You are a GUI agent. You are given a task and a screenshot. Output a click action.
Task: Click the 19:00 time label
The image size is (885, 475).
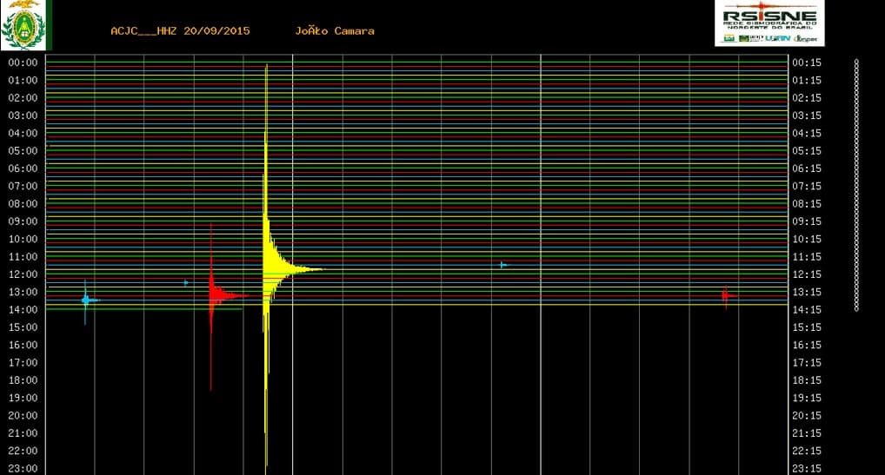click(x=23, y=398)
